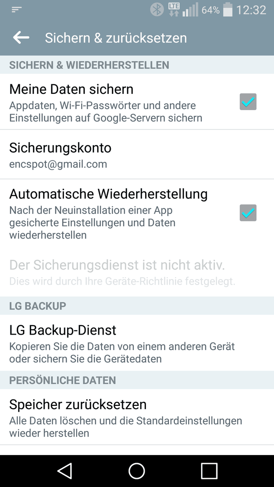Tap encspot@gmail.com account address
Viewport: 274px width, 487px height.
coord(58,164)
